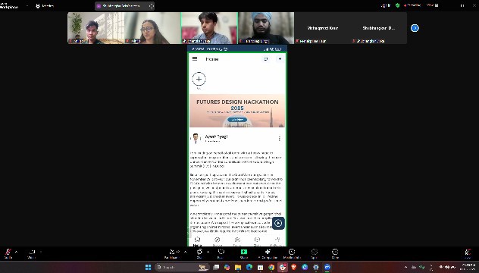Image resolution: width=479 pixels, height=273 pixels.
Task: Open AI Companion from the toolbar
Action: tap(268, 253)
